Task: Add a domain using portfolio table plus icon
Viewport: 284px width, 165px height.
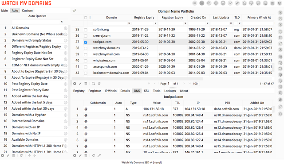Action: 75,84
